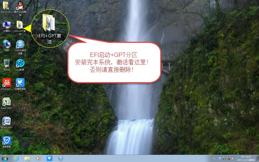Open the Xunlei bird icon on taskbar
The image size is (259, 162).
50,158
